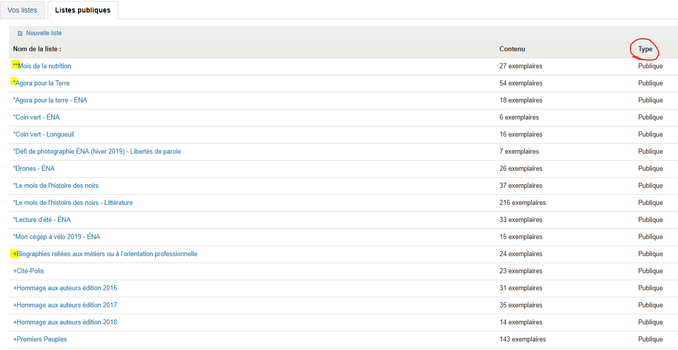Screen dimensions: 678x350
Task: Open Agora pour la terre - ÉNA list
Action: click(50, 100)
